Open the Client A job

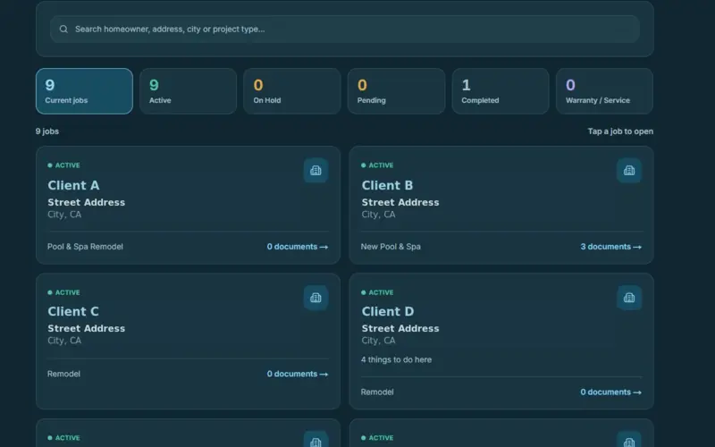188,206
